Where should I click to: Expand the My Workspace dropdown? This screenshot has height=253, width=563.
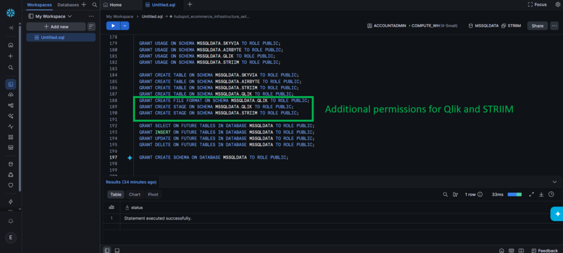point(50,16)
